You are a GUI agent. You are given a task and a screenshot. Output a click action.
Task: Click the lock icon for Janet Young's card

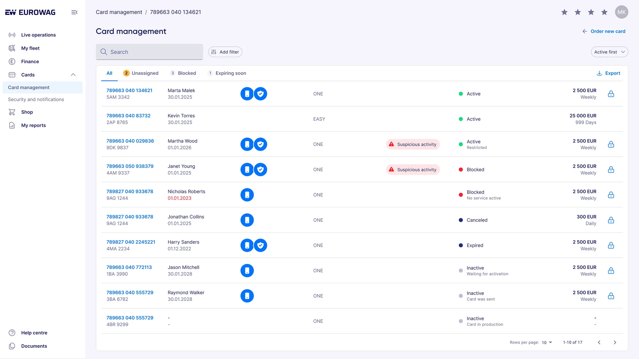(x=611, y=169)
